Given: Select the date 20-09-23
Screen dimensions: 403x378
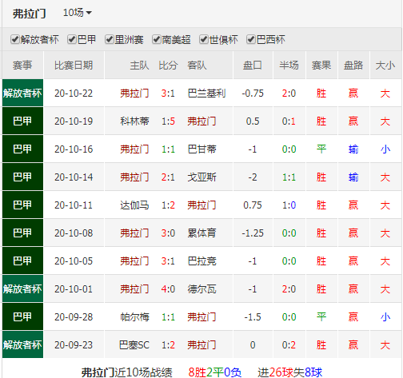Looking at the screenshot, I should [74, 345].
